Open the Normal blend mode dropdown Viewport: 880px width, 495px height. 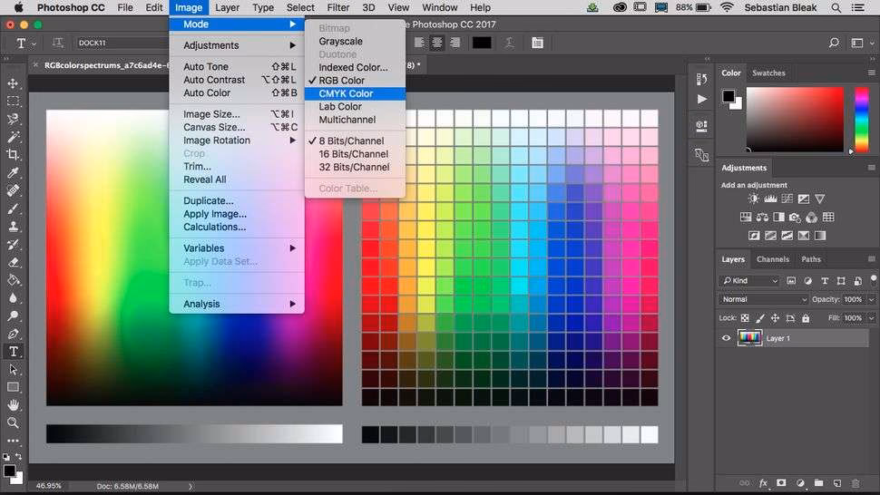(763, 299)
